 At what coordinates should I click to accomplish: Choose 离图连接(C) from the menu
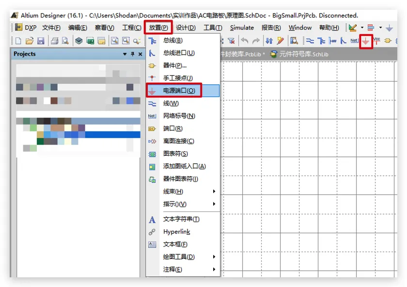183,141
